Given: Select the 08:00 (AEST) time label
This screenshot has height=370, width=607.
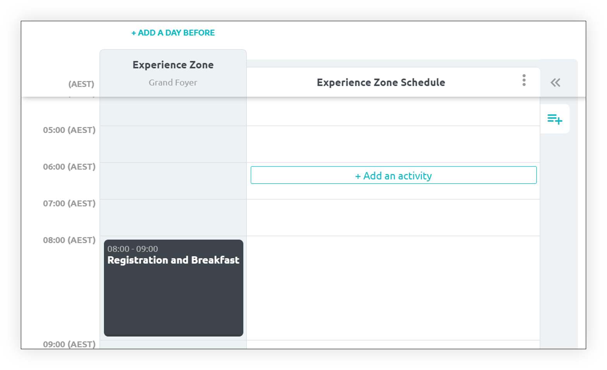Looking at the screenshot, I should (69, 240).
